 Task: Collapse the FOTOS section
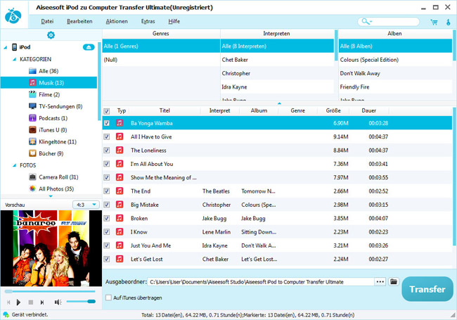(x=14, y=165)
